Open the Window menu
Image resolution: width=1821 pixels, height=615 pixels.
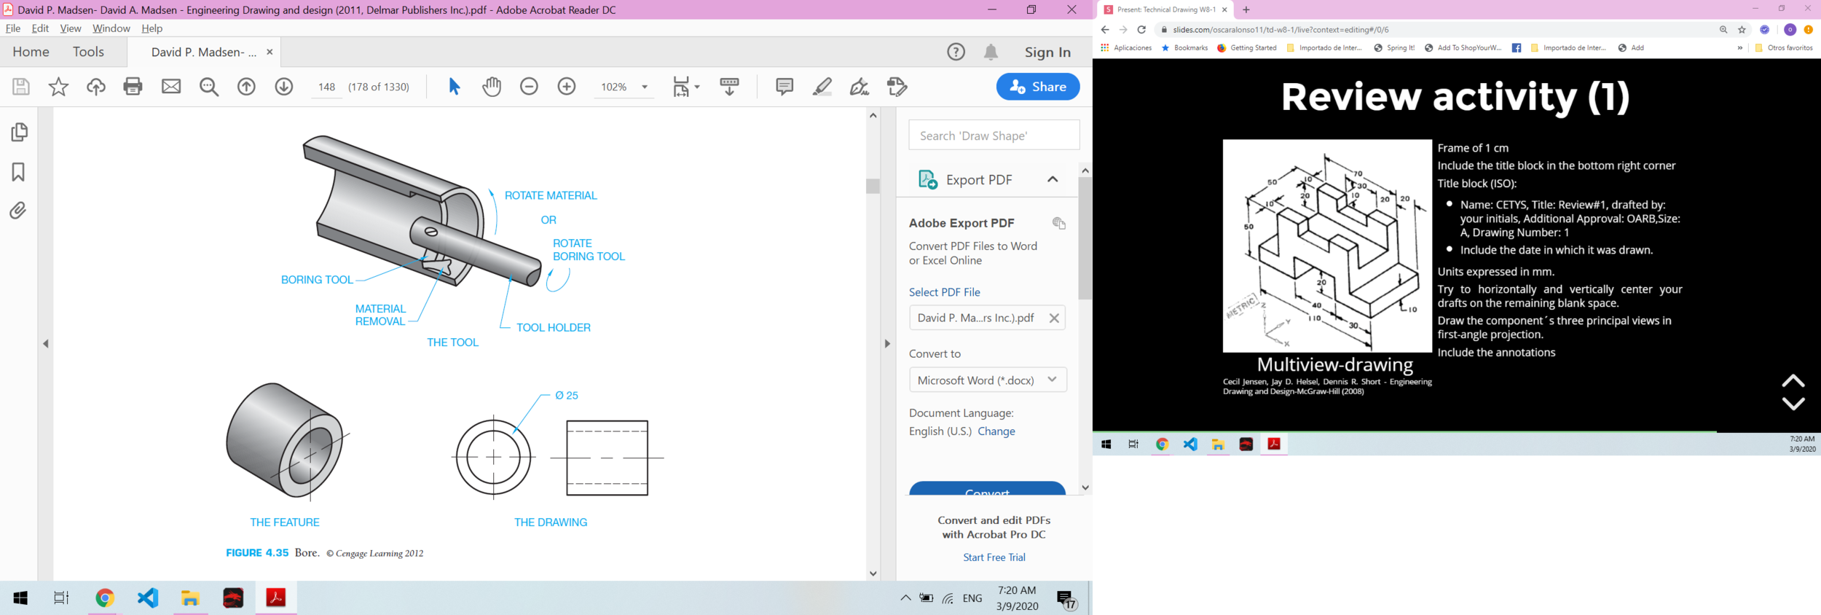click(x=111, y=28)
